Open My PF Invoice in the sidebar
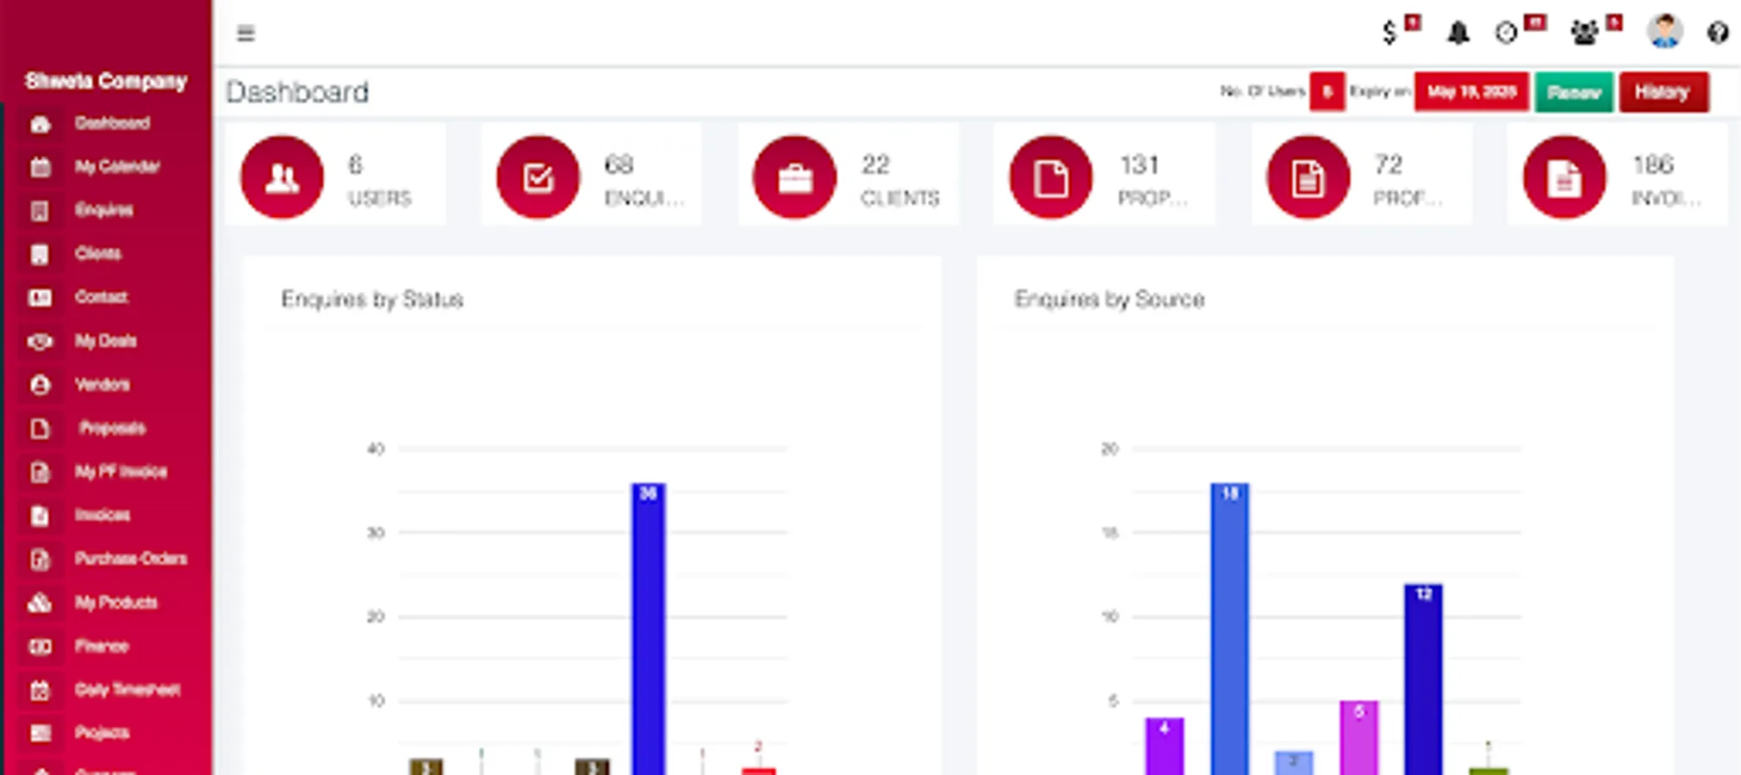 coord(121,472)
